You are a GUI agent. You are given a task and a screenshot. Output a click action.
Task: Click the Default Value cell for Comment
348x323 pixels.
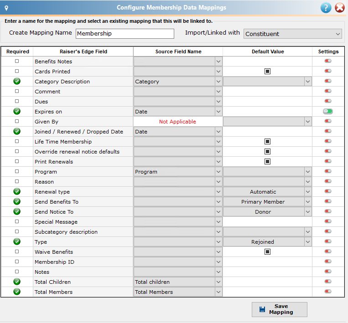pos(267,91)
